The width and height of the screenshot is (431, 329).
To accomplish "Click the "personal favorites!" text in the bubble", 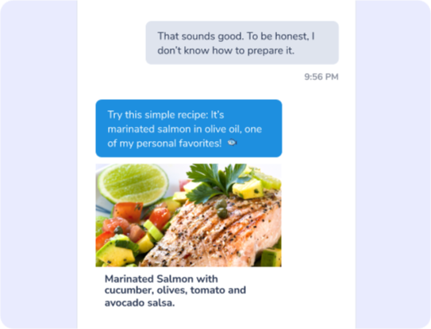I will click(179, 143).
